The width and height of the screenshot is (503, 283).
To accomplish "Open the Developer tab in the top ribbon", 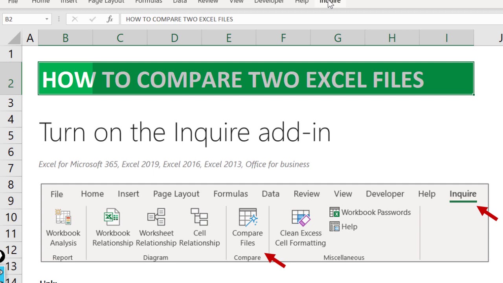I will [269, 2].
